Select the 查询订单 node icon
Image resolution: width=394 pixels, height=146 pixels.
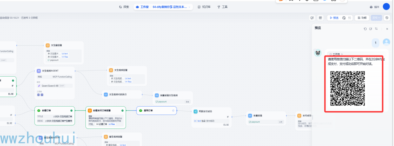click(141, 110)
